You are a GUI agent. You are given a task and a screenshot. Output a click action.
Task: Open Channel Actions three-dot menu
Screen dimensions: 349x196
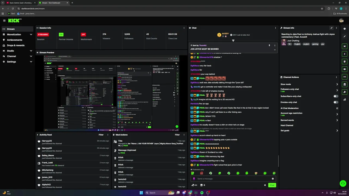(x=336, y=77)
